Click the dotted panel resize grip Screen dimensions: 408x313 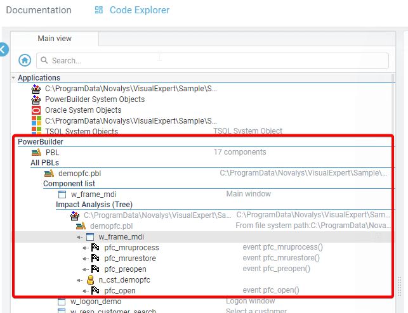coord(399,287)
